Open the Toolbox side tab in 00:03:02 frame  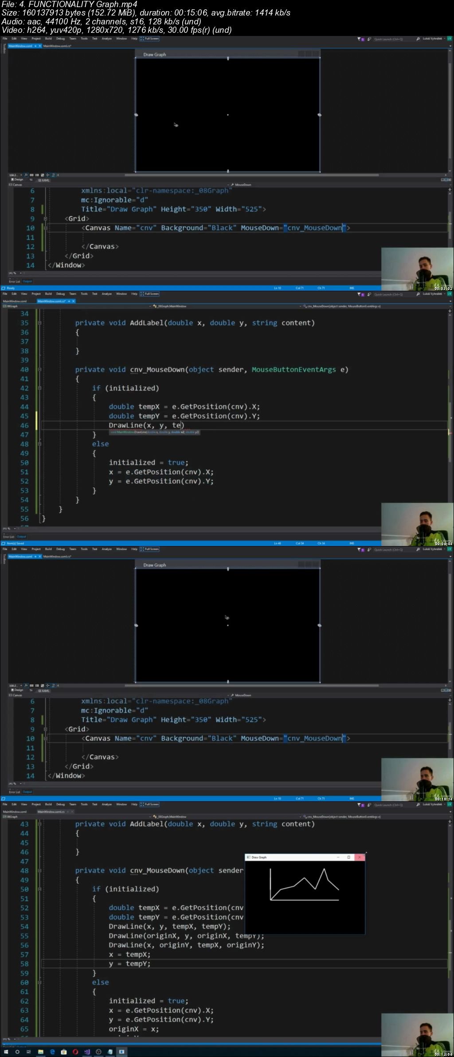pyautogui.click(x=4, y=48)
